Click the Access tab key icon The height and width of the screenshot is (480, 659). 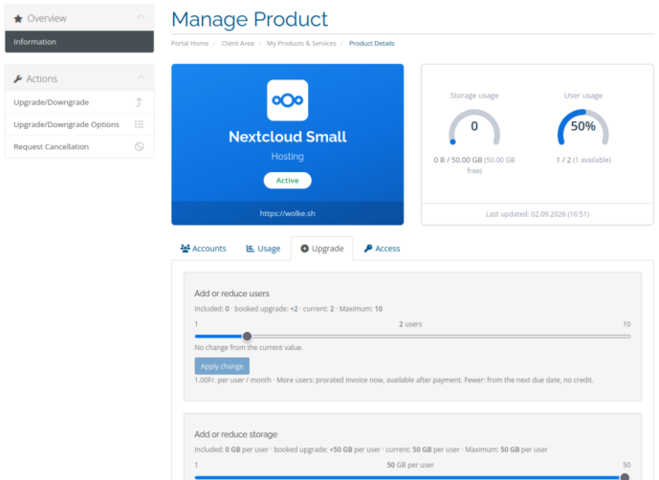(368, 249)
